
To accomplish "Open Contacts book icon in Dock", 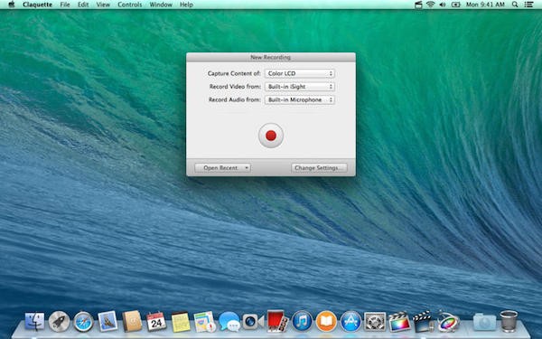I will coord(132,321).
